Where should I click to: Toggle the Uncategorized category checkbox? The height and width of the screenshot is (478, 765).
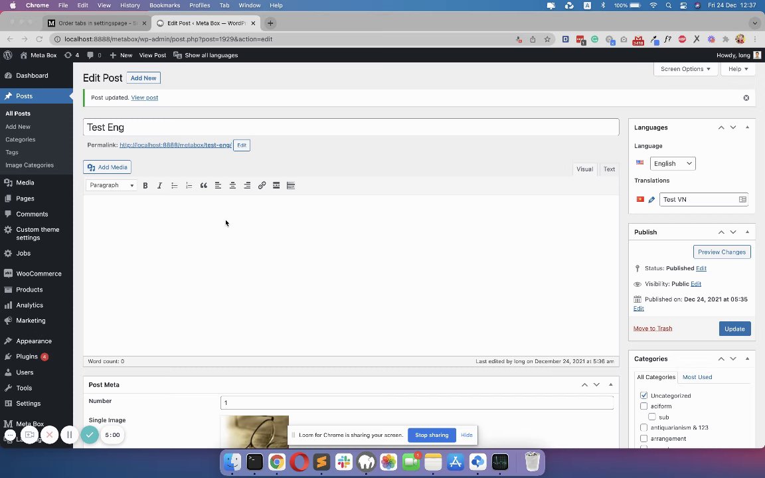(x=643, y=395)
